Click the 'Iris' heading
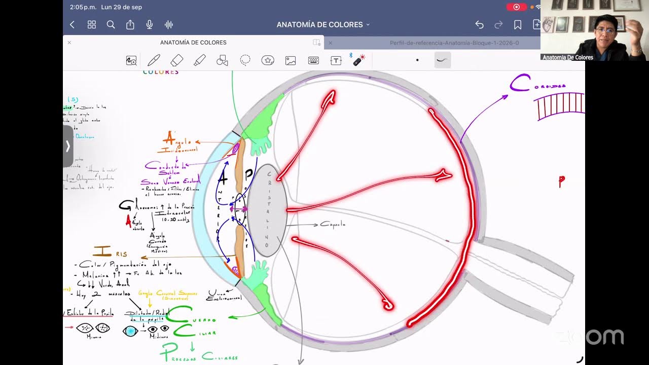The image size is (649, 365). click(110, 252)
